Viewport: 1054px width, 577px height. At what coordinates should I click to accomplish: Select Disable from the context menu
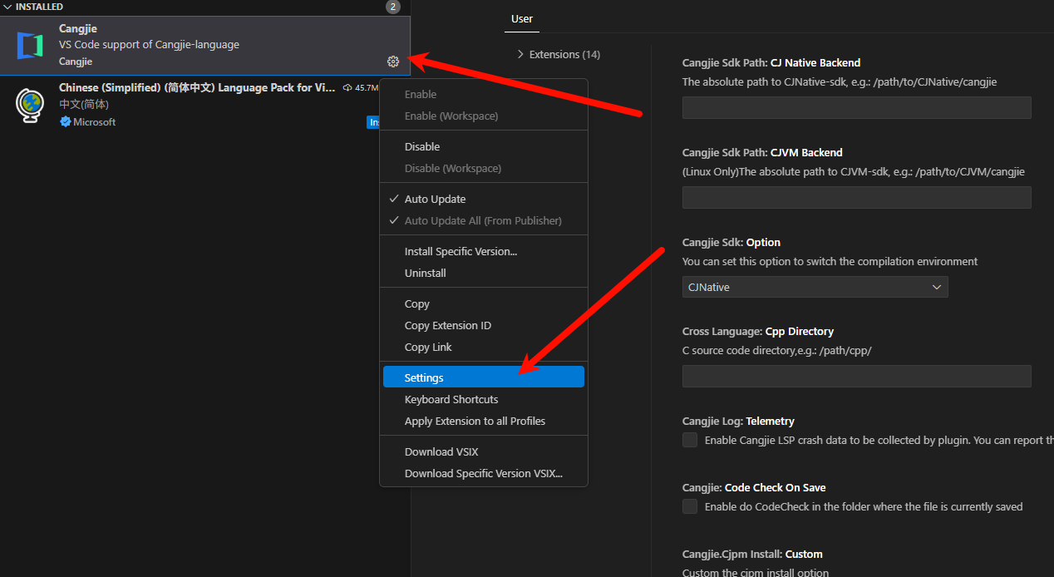tap(484, 146)
